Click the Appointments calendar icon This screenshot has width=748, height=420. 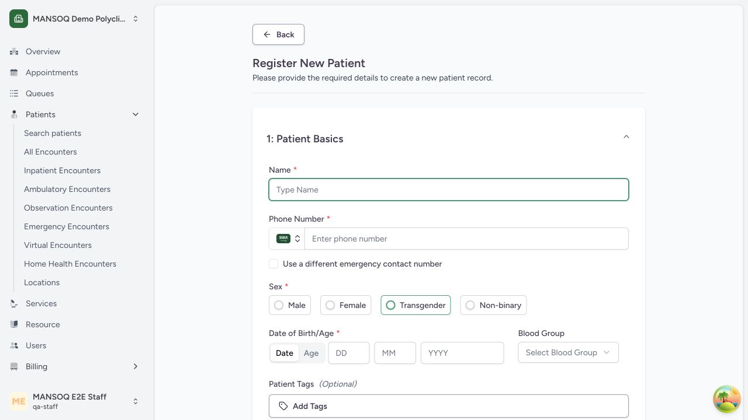click(x=14, y=72)
